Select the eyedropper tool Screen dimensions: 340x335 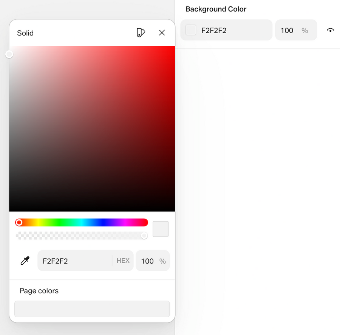pos(25,261)
